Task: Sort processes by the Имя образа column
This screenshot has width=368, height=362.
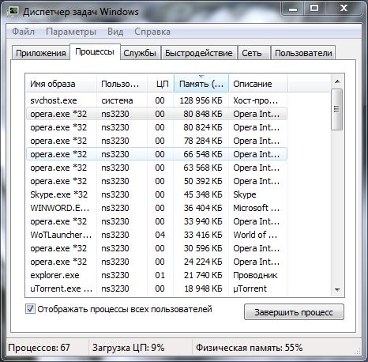Action: click(x=62, y=84)
